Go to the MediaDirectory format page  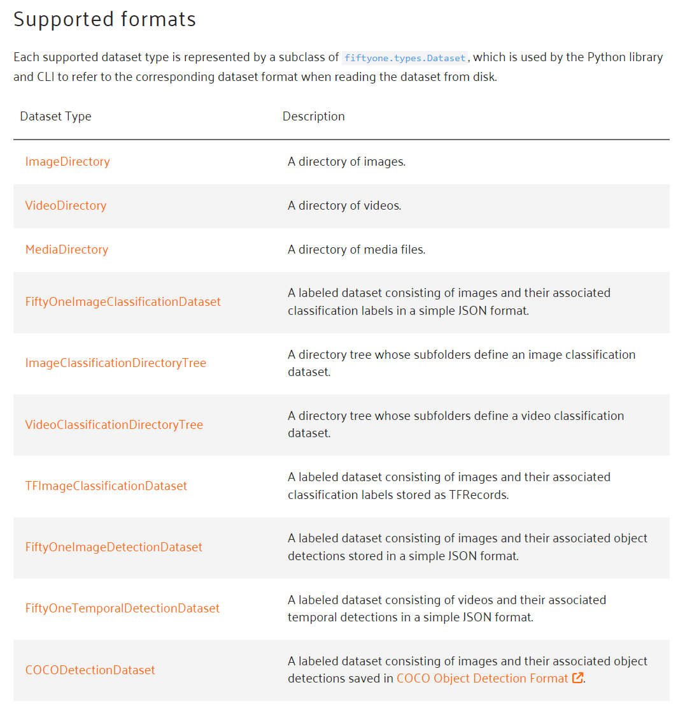point(67,250)
